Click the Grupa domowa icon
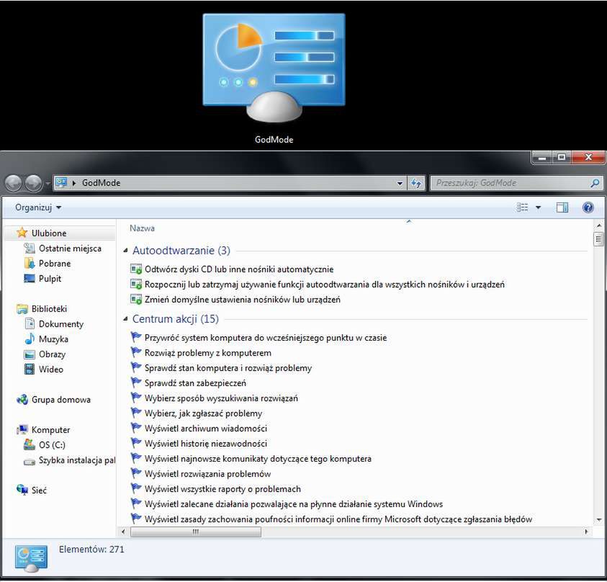This screenshot has width=607, height=582. [22, 399]
